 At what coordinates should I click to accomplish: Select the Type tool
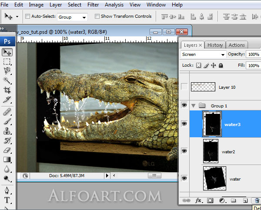pyautogui.click(x=7, y=200)
